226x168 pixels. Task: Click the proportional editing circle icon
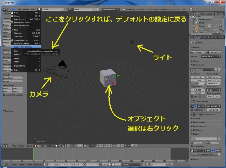(119, 146)
